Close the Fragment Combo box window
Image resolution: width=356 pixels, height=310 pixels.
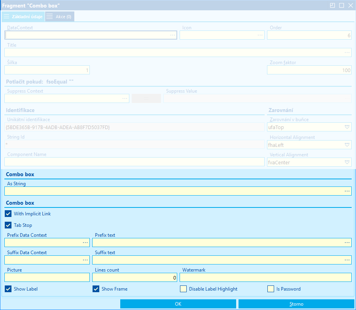click(351, 6)
